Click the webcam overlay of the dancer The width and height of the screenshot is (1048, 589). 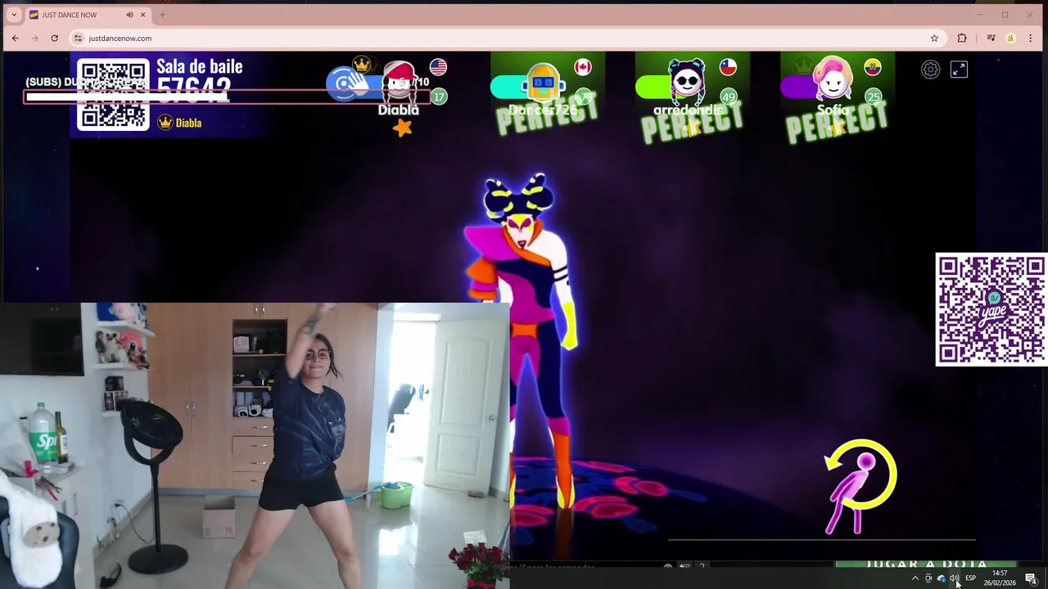[255, 446]
